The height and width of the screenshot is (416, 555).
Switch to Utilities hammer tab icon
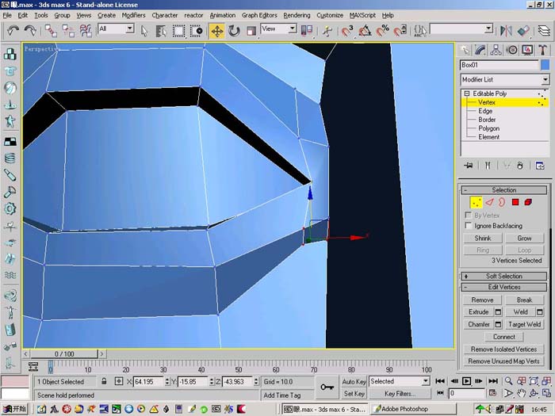(542, 50)
